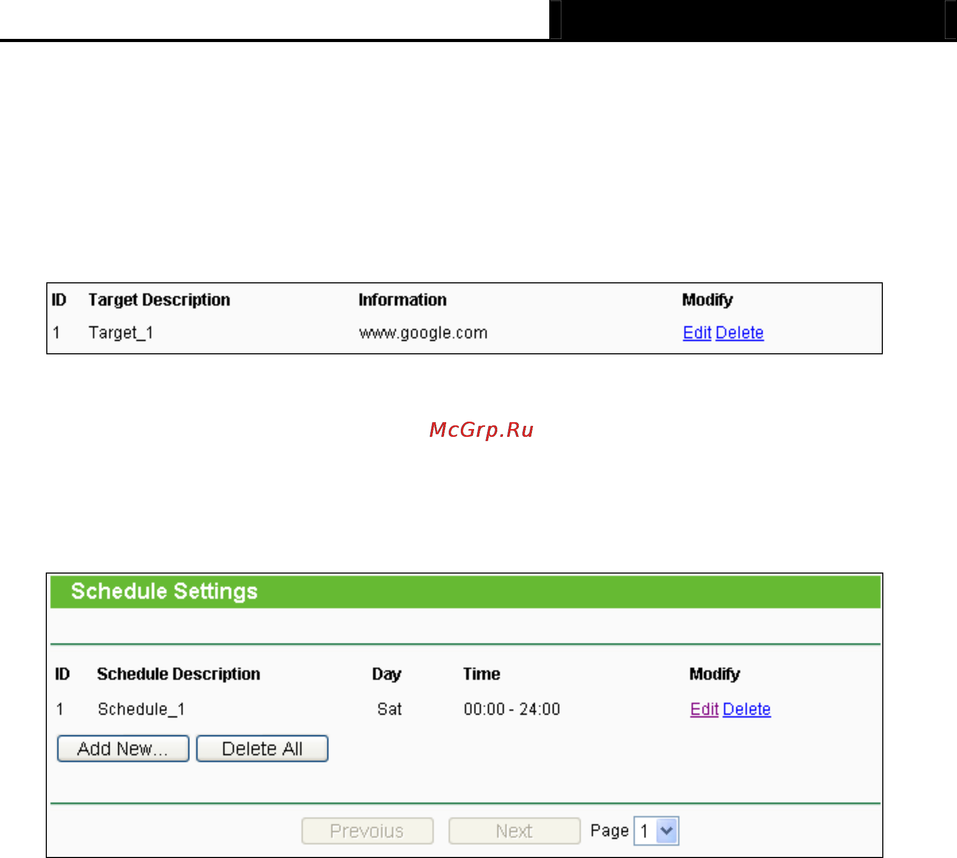Click the Information column header

point(402,300)
